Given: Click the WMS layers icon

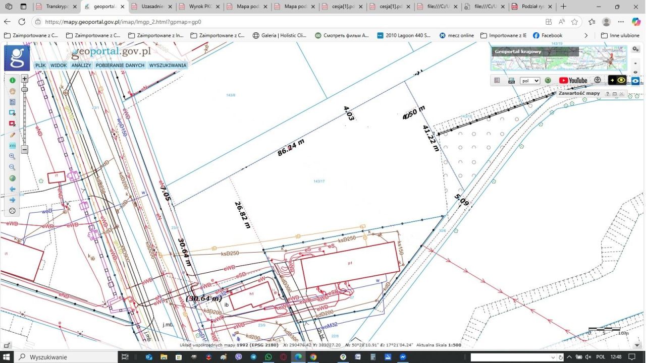Looking at the screenshot, I should [x=511, y=80].
